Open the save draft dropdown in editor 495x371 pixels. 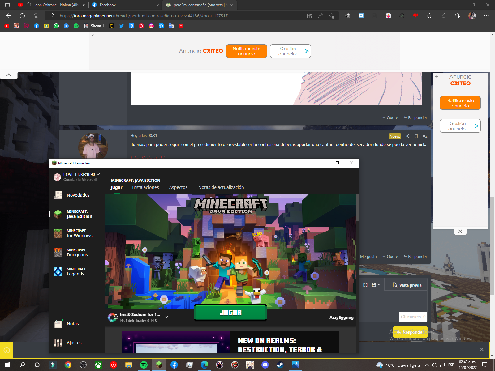(376, 285)
